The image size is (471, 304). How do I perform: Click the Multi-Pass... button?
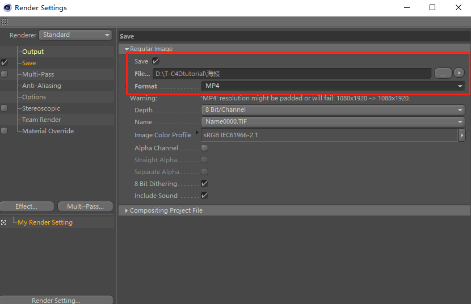click(86, 206)
